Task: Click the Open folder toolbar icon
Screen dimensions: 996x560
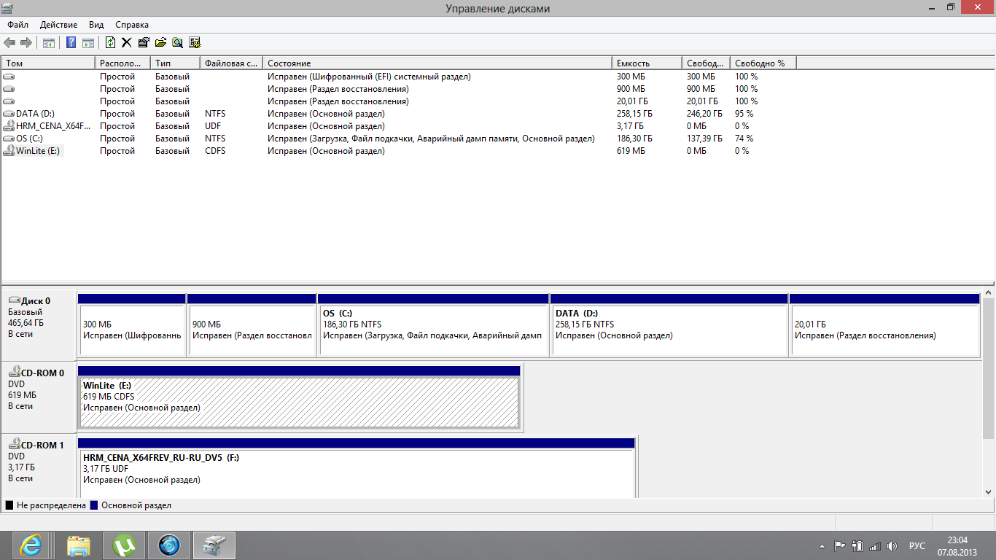Action: coord(160,43)
